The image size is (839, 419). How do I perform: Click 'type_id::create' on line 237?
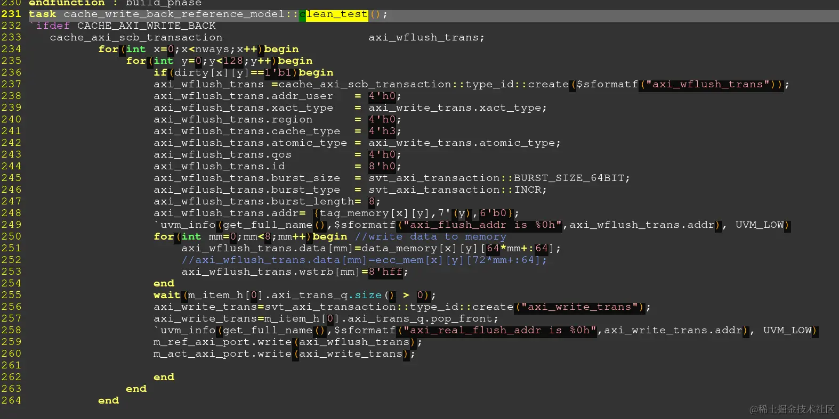coord(517,84)
